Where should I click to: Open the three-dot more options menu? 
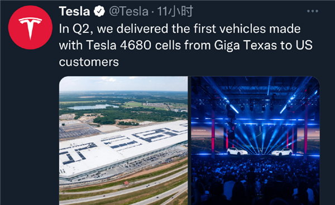point(312,11)
